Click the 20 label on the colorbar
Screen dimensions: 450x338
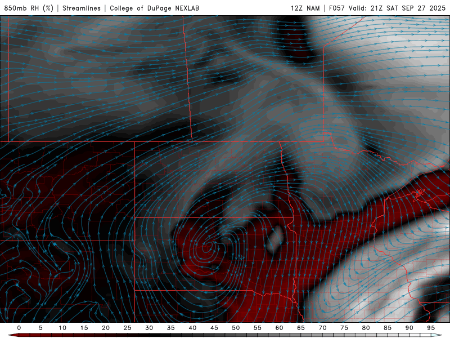pyautogui.click(x=106, y=328)
